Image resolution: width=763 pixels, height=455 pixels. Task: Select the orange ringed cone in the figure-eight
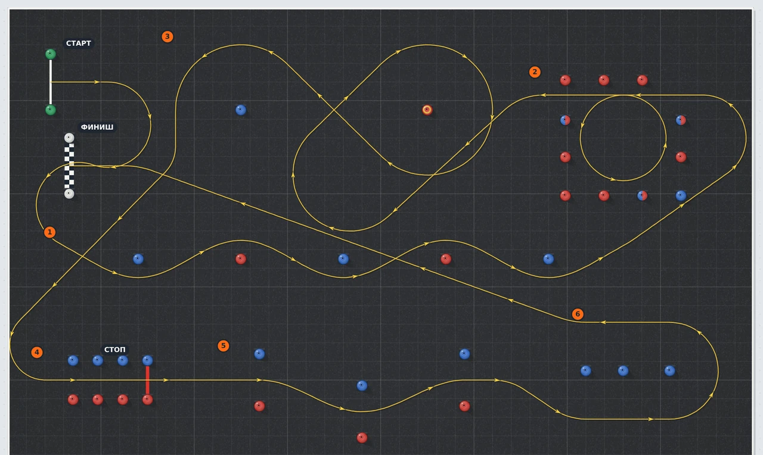click(427, 110)
